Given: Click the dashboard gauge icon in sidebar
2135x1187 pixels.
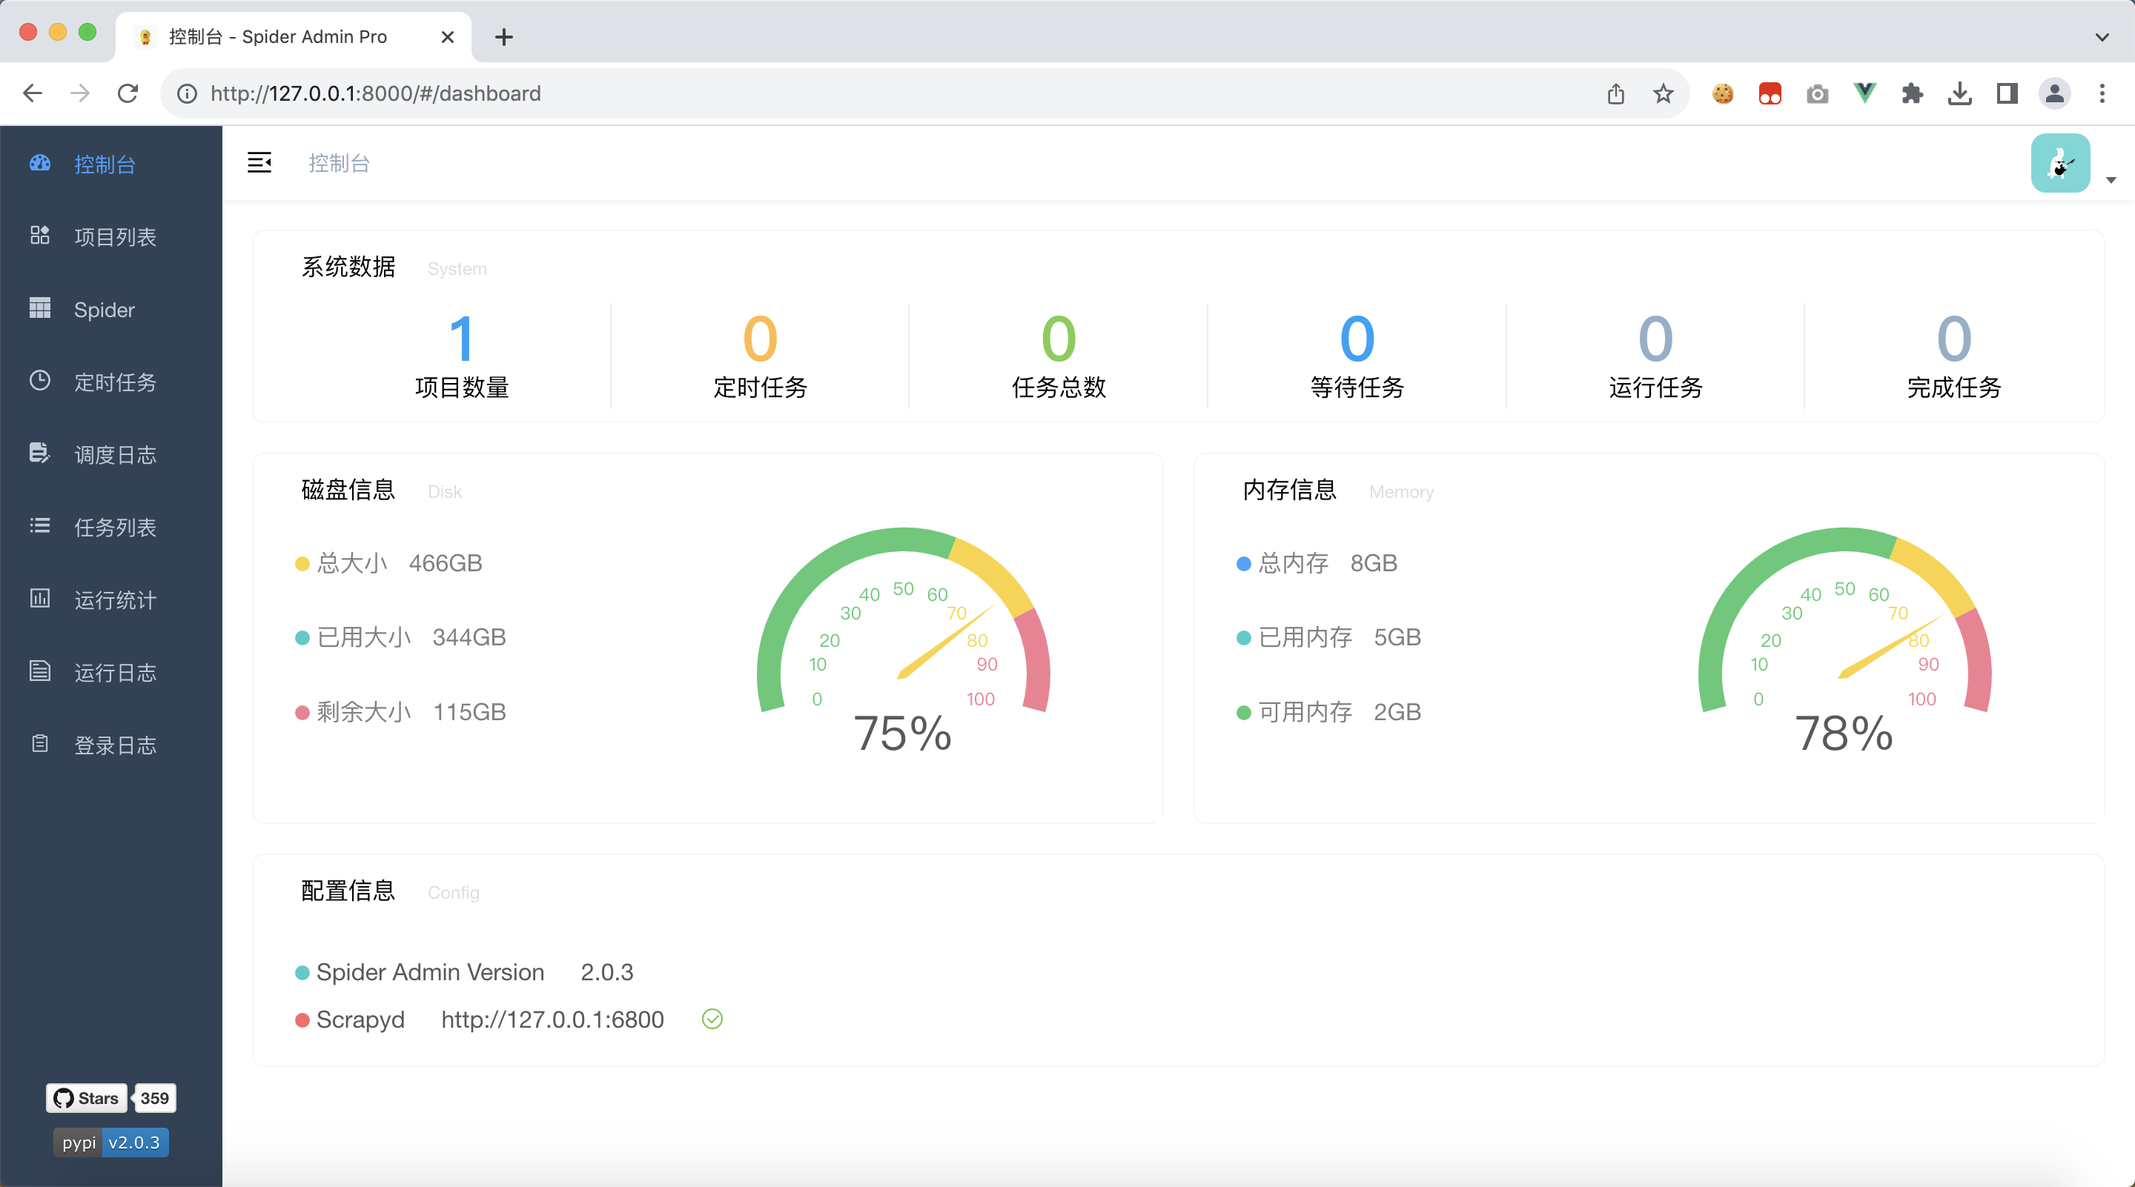Looking at the screenshot, I should point(40,163).
